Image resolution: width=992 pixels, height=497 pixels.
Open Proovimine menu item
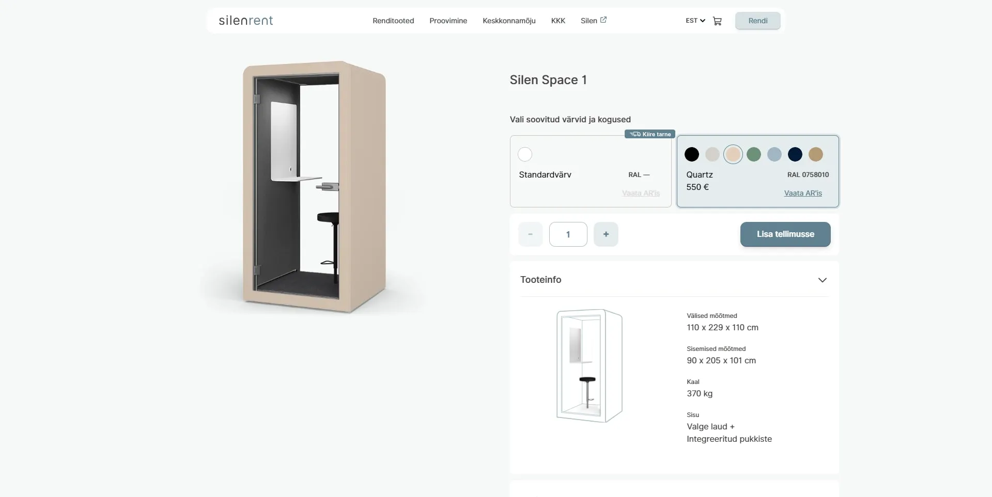(x=448, y=21)
